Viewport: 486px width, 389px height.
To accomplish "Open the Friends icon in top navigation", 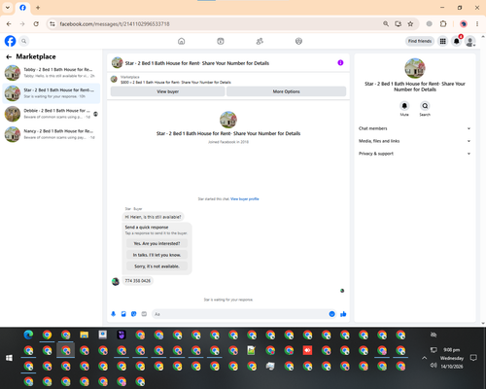I will pyautogui.click(x=260, y=41).
